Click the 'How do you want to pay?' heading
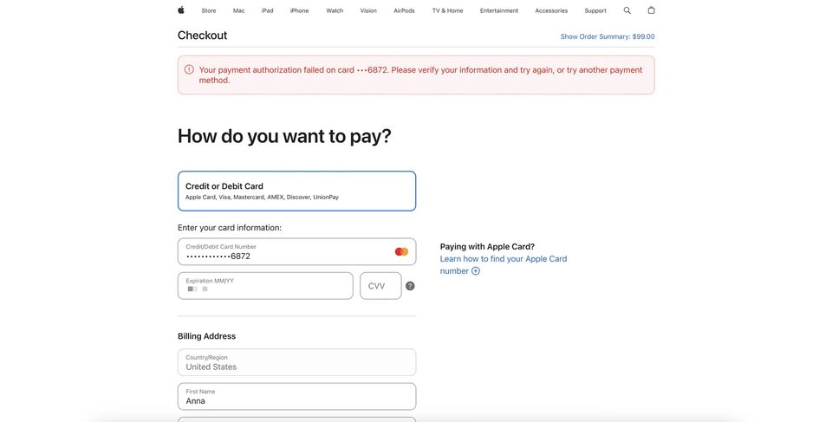Screen dimensions: 832x422 [x=284, y=136]
